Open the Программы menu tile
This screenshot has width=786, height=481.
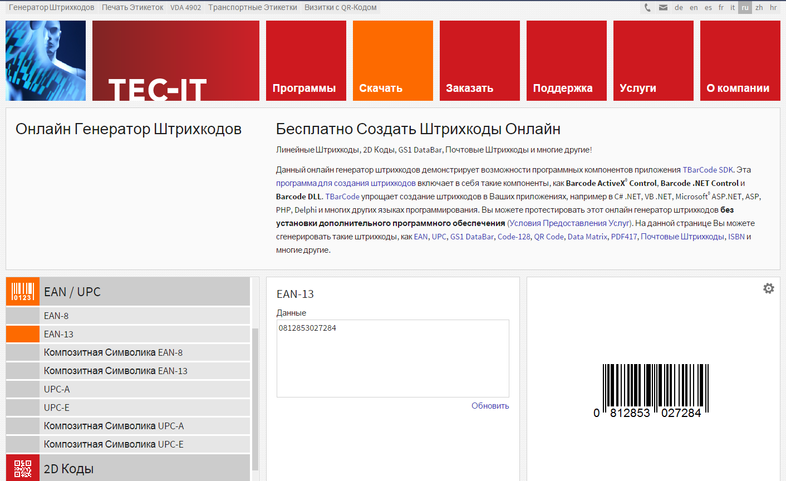point(306,61)
